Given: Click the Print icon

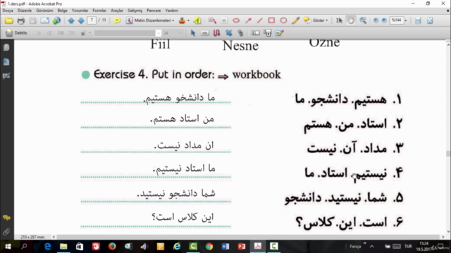Looking at the screenshot, I should (x=20, y=20).
